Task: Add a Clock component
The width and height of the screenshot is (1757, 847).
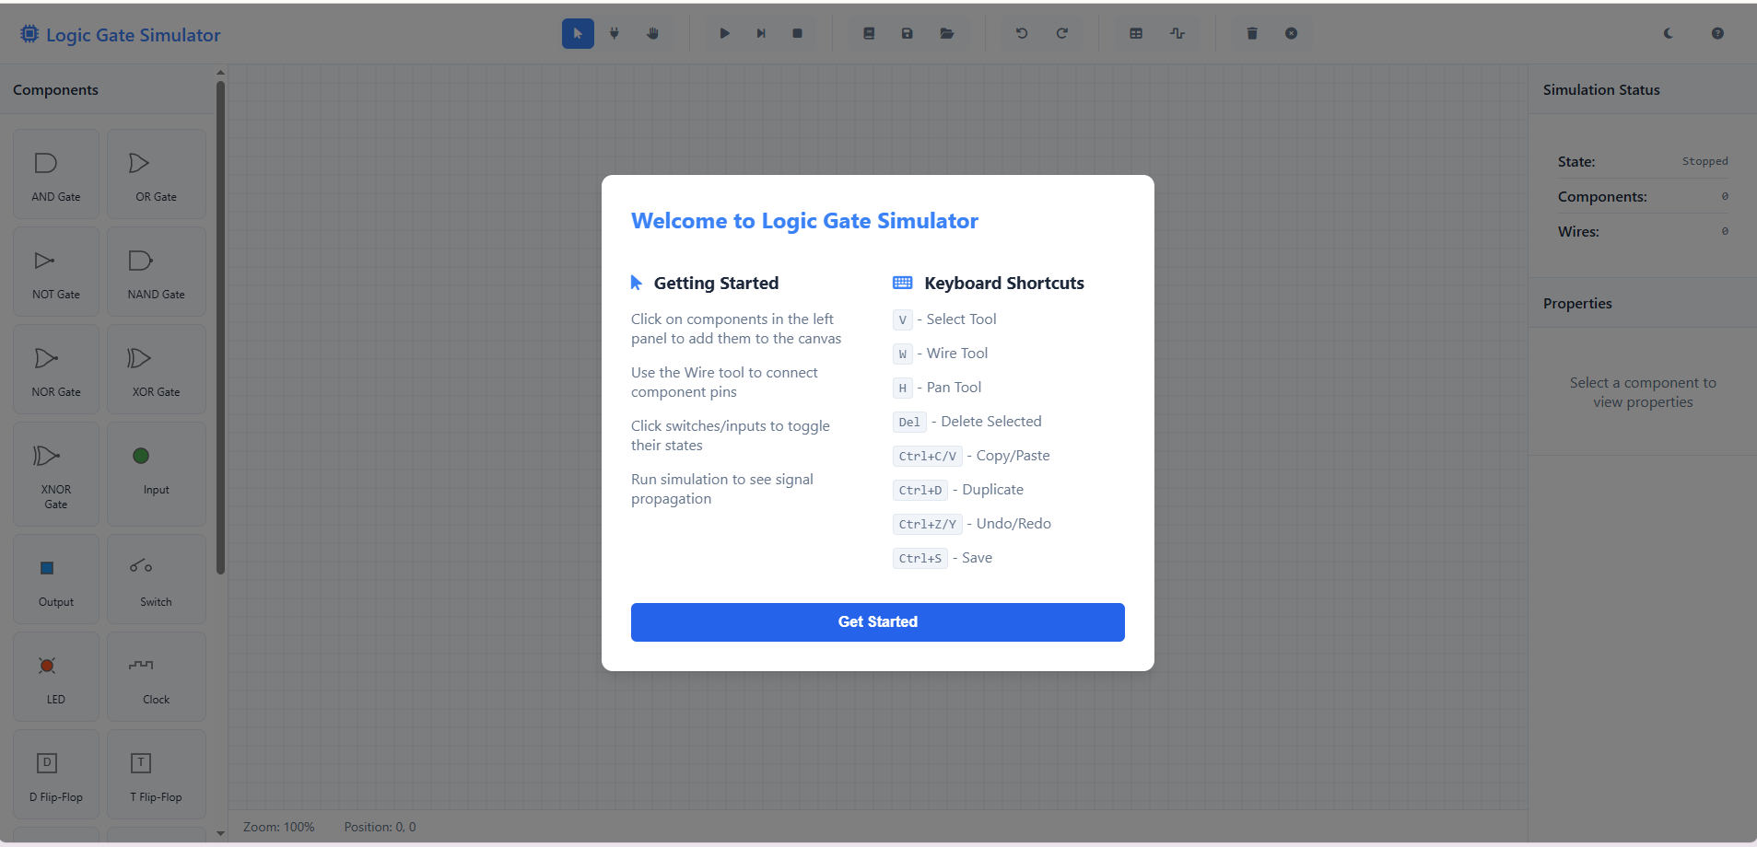Action: [156, 676]
